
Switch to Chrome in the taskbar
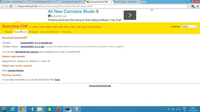[22, 109]
